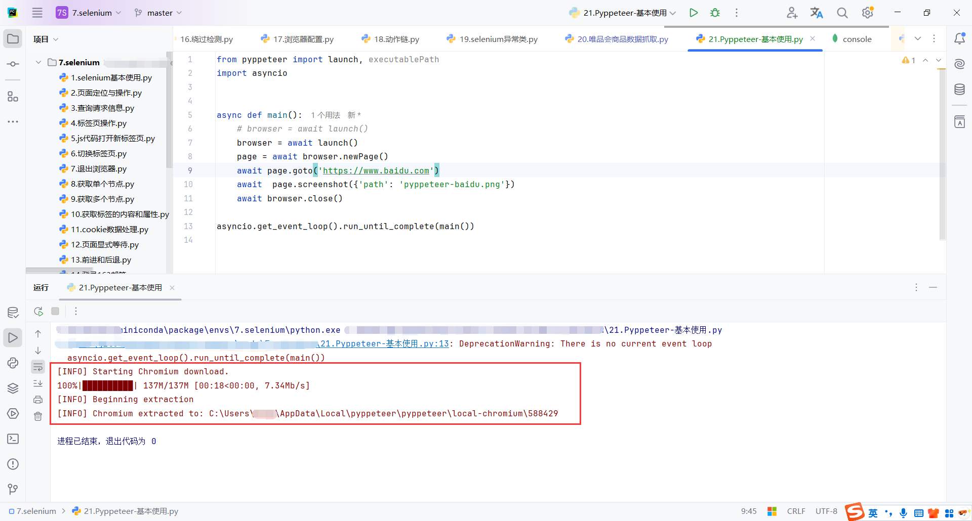The image size is (972, 521).
Task: Collapse the 7.selenium folder in project tree
Action: (x=38, y=62)
